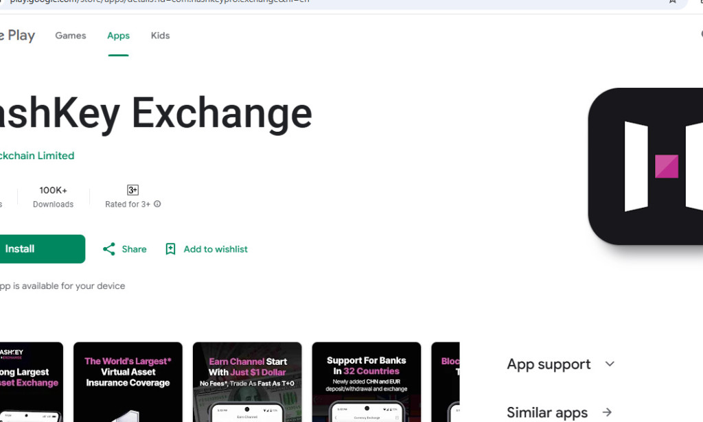Click the Share icon below the app title
This screenshot has width=703, height=422.
108,249
